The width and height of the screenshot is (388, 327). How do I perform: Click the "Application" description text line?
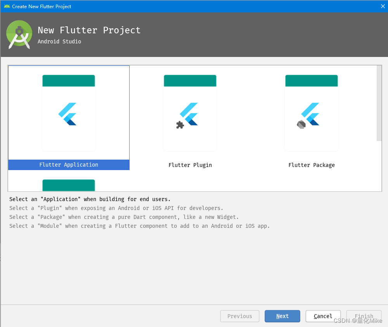point(90,199)
